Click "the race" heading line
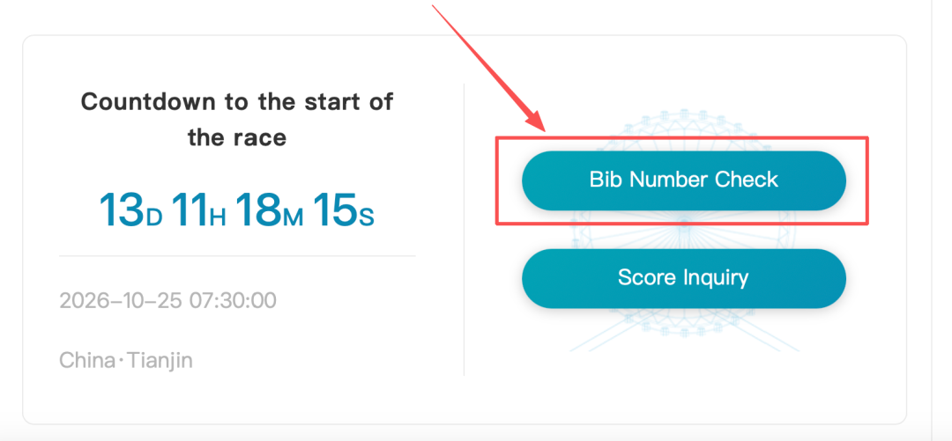The image size is (952, 441). click(x=237, y=137)
